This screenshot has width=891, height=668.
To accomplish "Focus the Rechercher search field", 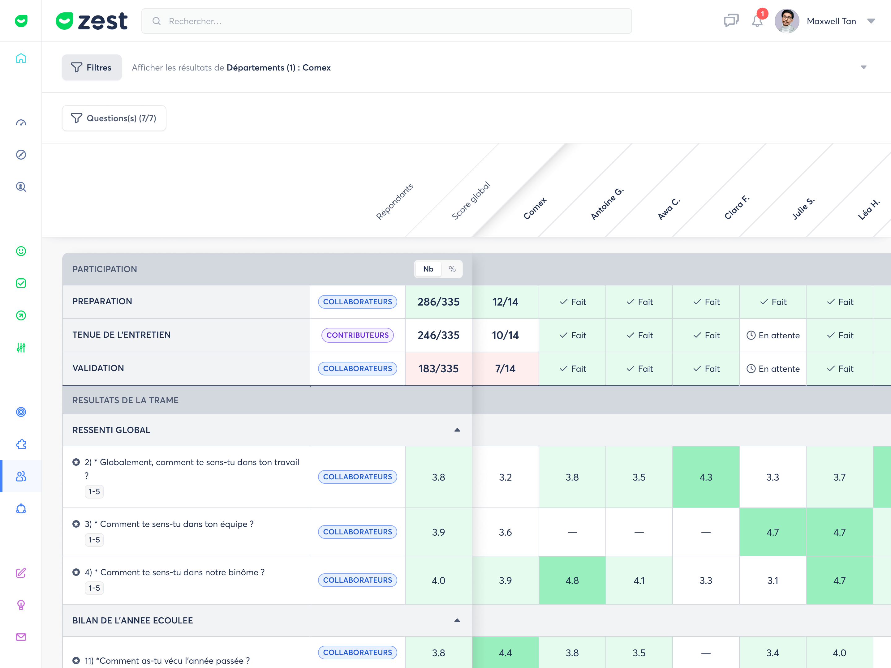I will click(x=387, y=21).
